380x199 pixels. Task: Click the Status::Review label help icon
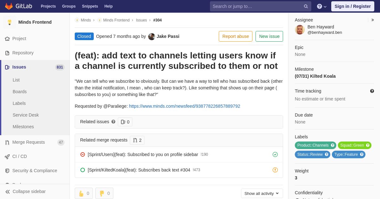326,154
